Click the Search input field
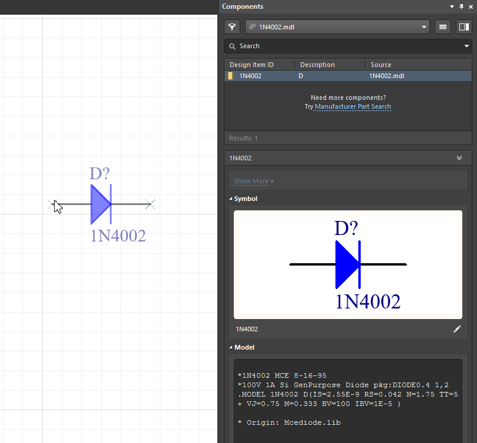The width and height of the screenshot is (477, 443). (x=348, y=46)
